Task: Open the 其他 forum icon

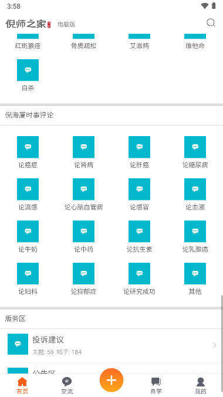Action: (195, 273)
